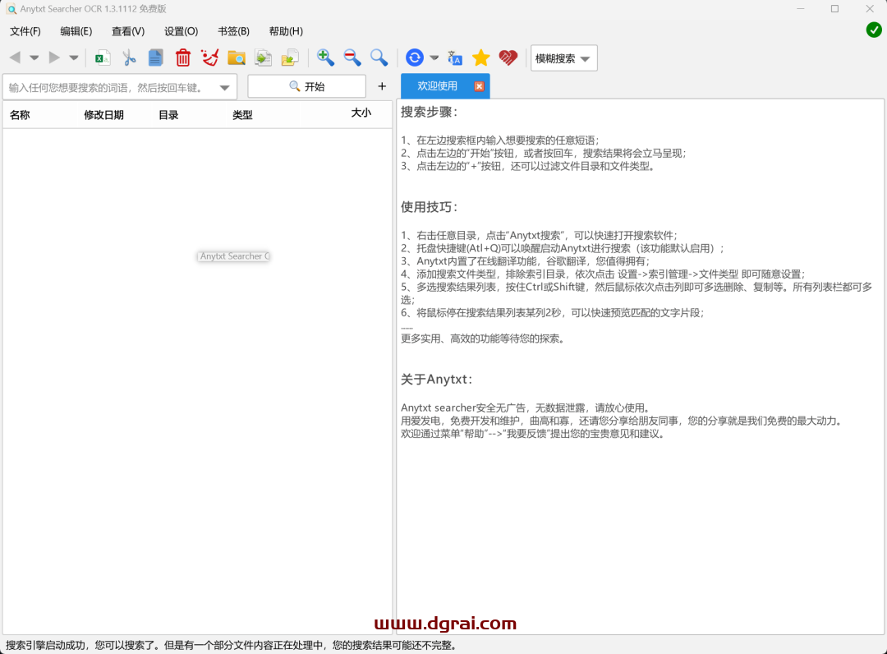Select the 欢迎使用 tab

pos(437,86)
